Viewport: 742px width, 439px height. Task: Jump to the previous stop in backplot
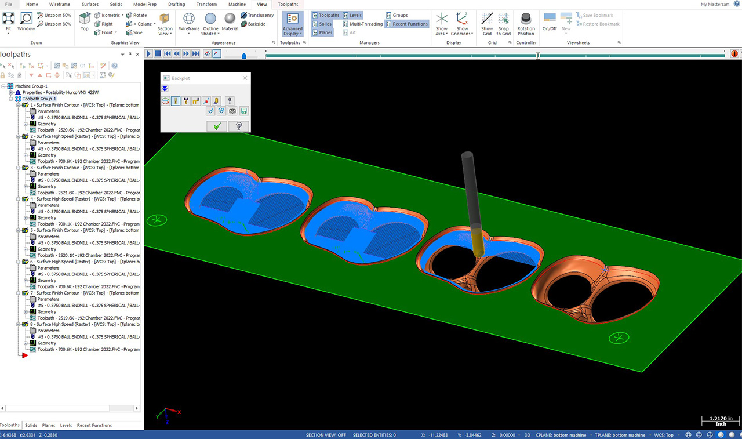coord(167,53)
